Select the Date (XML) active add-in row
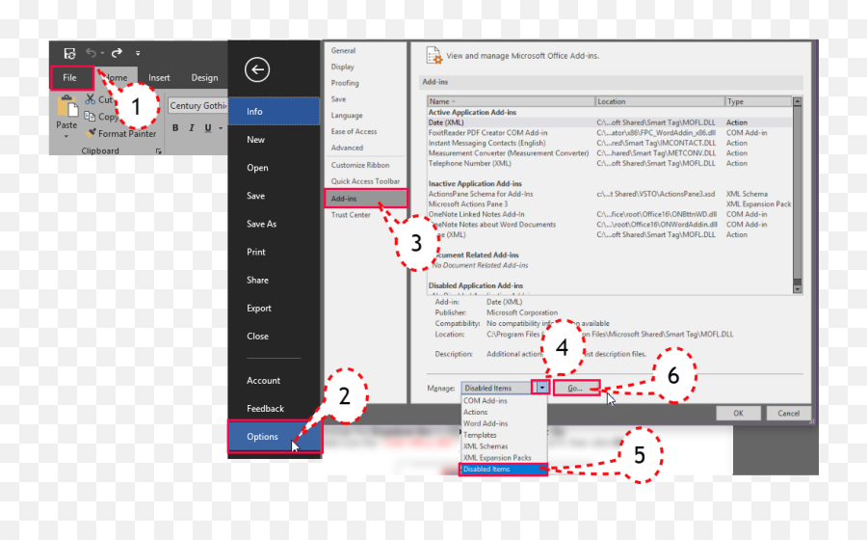Image resolution: width=867 pixels, height=540 pixels. [x=610, y=122]
